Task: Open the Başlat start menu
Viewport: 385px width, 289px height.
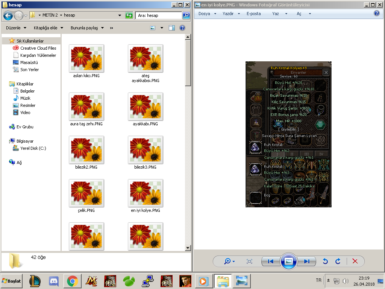Action: click(12, 281)
